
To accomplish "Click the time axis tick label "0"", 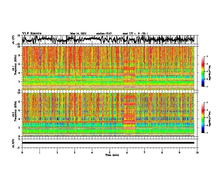I will click(22, 153).
